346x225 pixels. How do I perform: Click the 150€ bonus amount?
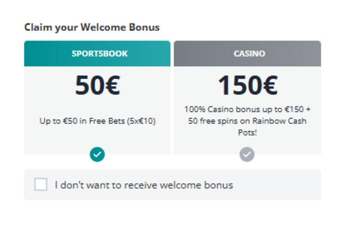tap(248, 85)
